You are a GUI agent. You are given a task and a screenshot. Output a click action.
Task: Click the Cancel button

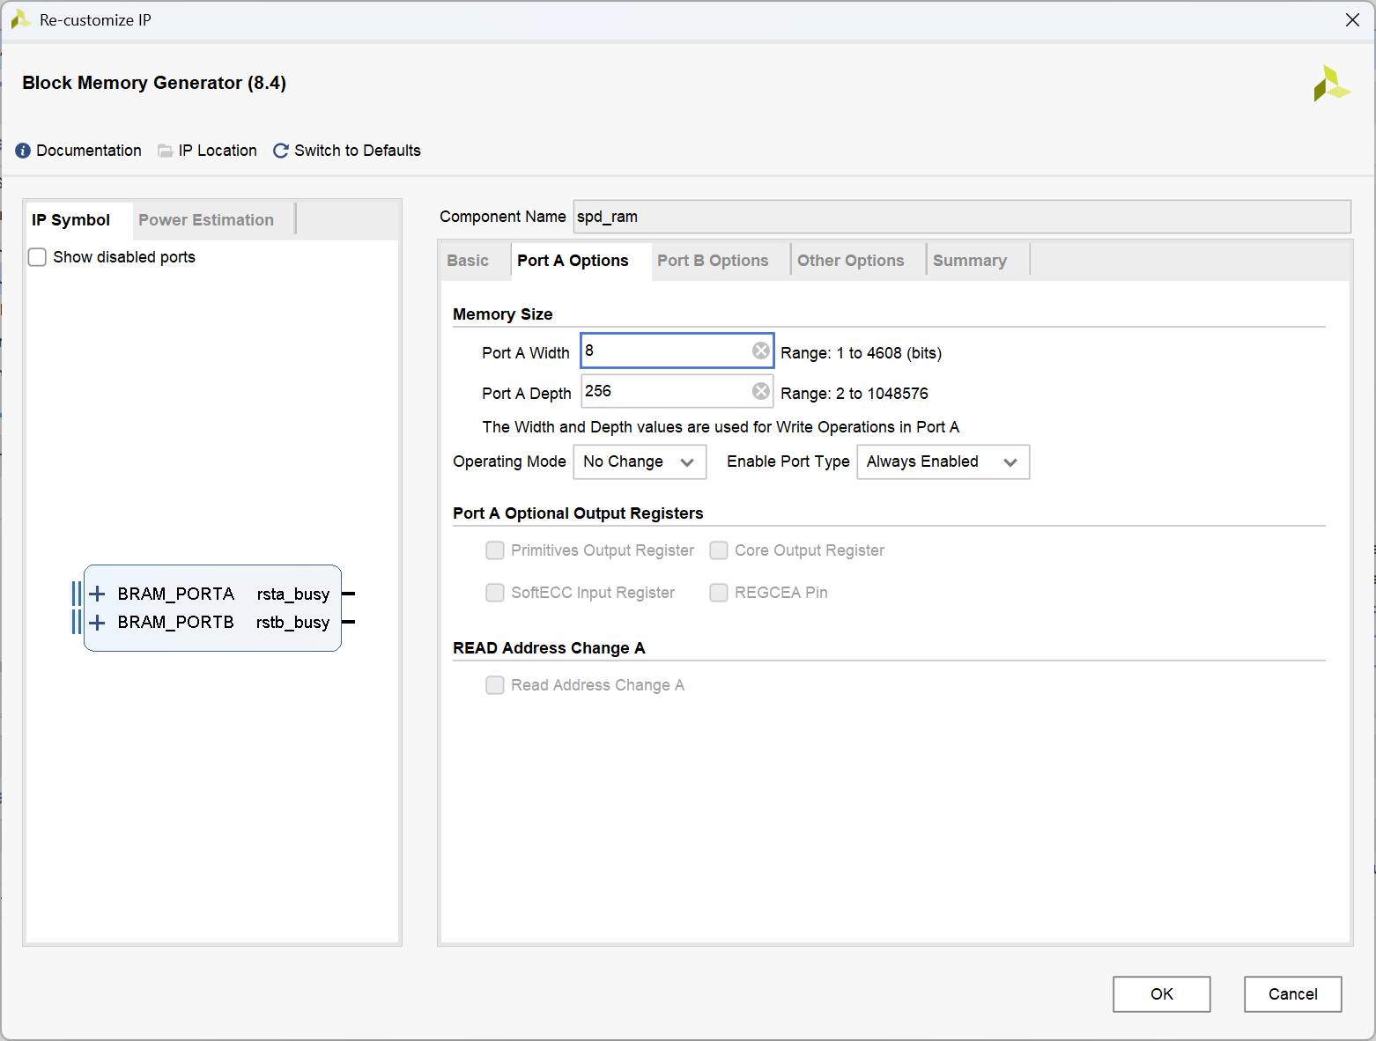[1293, 994]
